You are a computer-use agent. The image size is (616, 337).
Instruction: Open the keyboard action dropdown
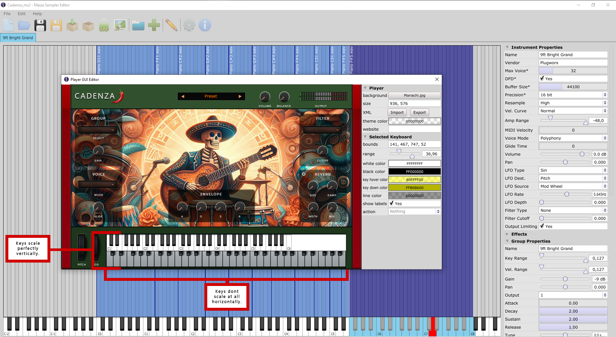coord(415,212)
